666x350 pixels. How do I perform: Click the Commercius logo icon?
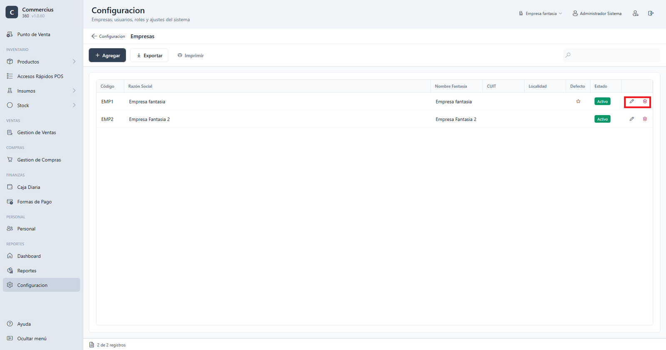12,12
